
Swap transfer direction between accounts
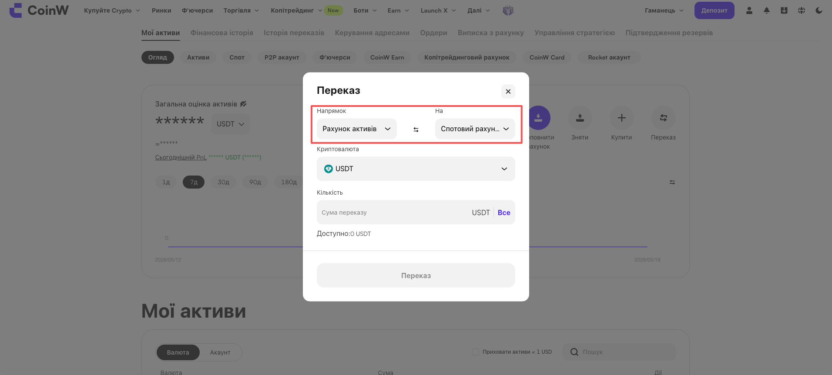[416, 129]
